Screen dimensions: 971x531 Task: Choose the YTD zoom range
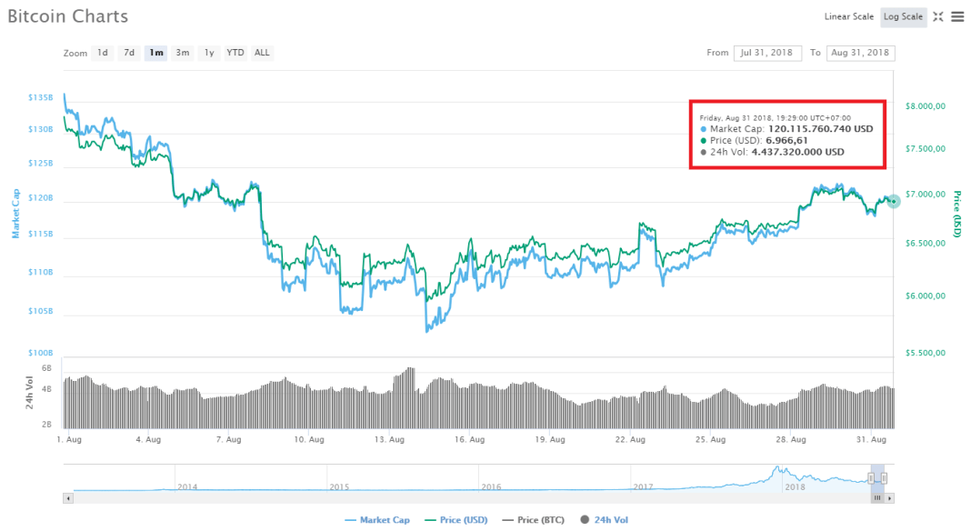tap(235, 53)
